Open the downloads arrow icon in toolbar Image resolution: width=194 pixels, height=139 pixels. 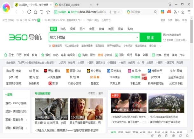[x=183, y=12]
